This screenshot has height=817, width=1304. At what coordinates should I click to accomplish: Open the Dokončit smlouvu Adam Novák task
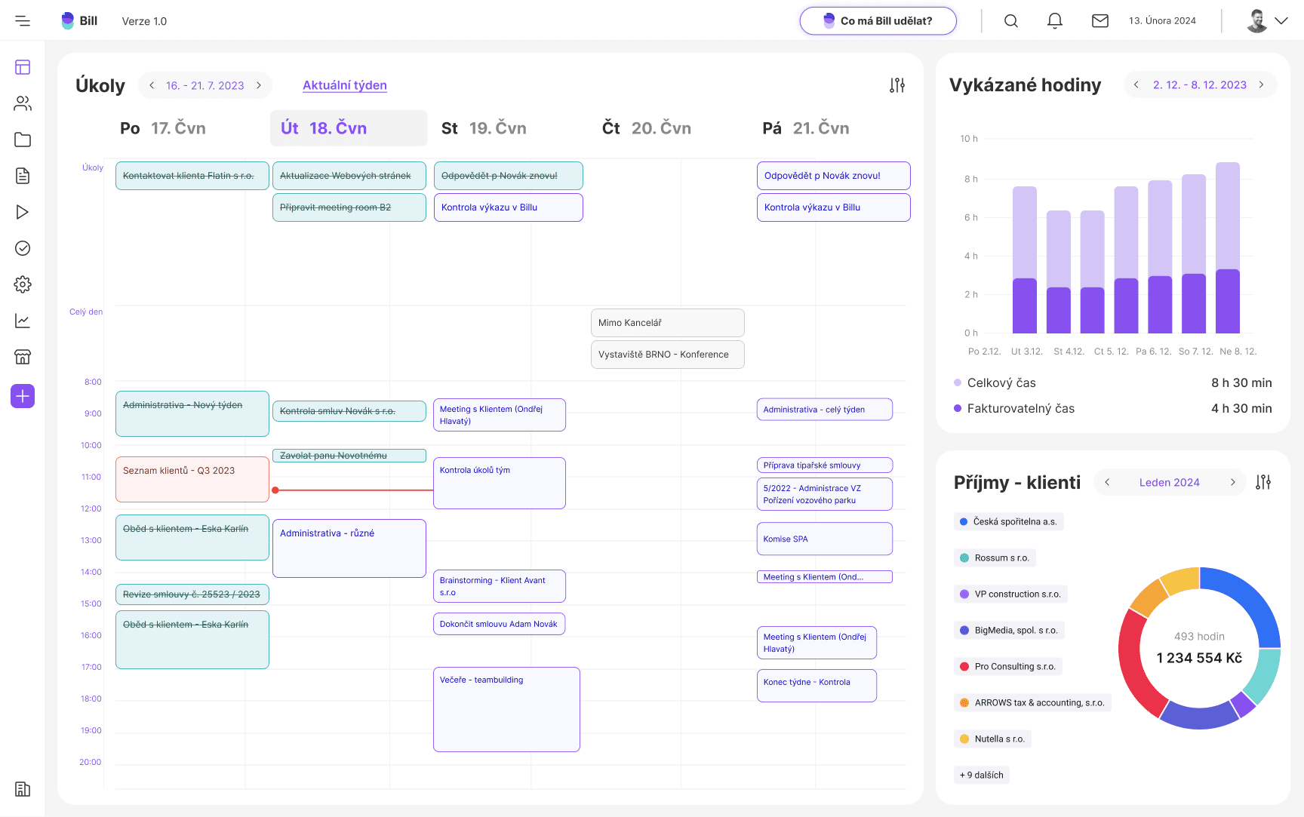pyautogui.click(x=499, y=624)
